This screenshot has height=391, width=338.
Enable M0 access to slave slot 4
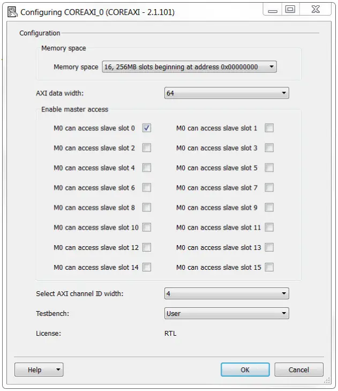pyautogui.click(x=147, y=167)
